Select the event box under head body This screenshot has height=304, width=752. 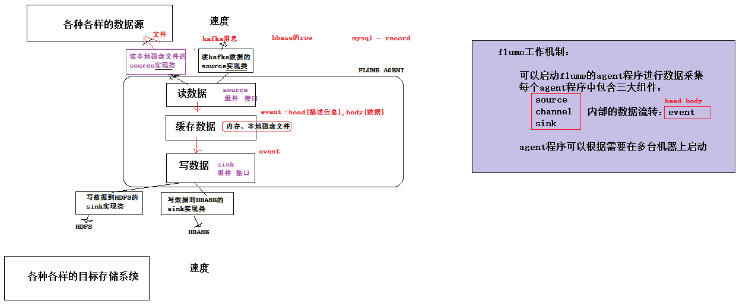[687, 113]
